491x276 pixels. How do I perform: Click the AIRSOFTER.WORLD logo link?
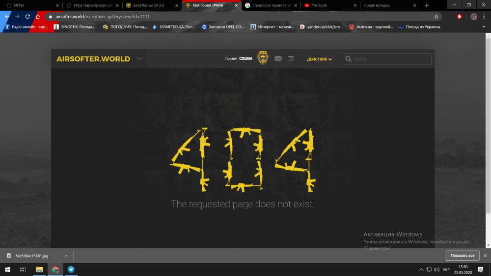[93, 59]
